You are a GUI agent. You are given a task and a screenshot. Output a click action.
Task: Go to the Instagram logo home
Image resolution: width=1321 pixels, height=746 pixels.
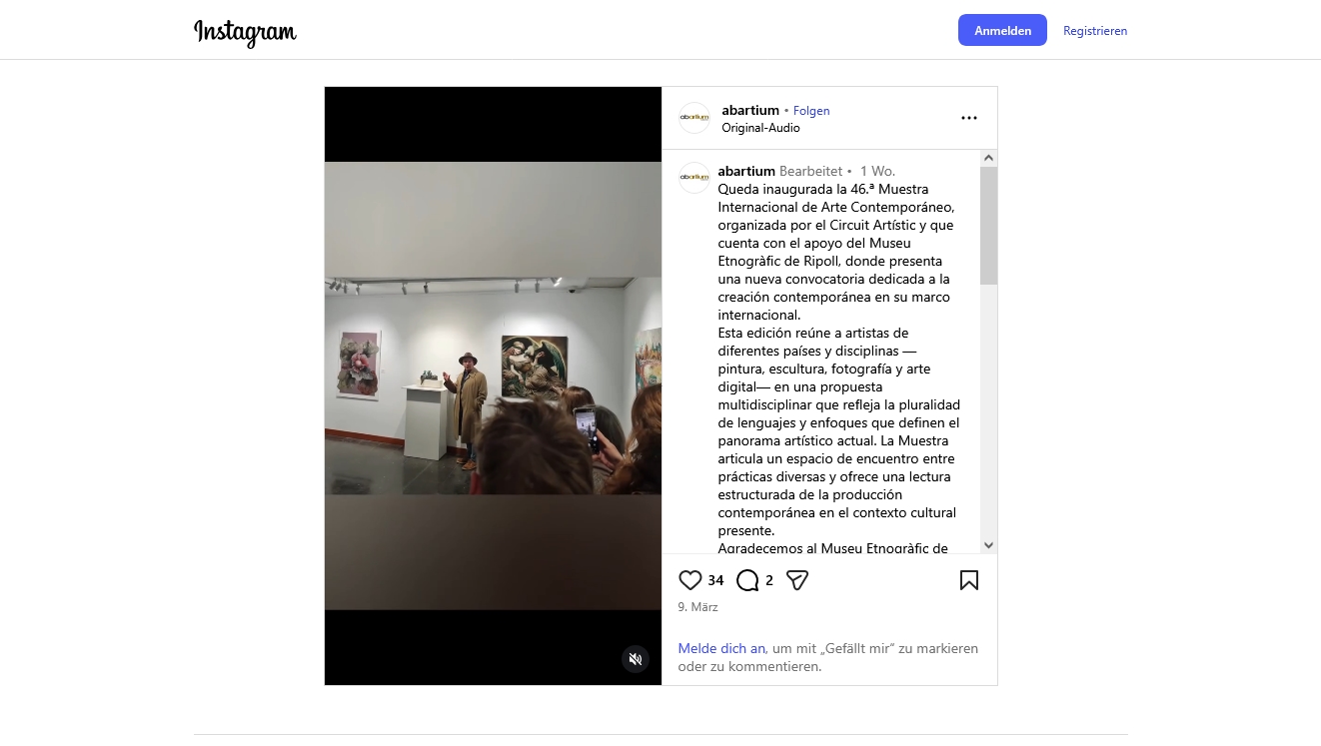pos(245,32)
